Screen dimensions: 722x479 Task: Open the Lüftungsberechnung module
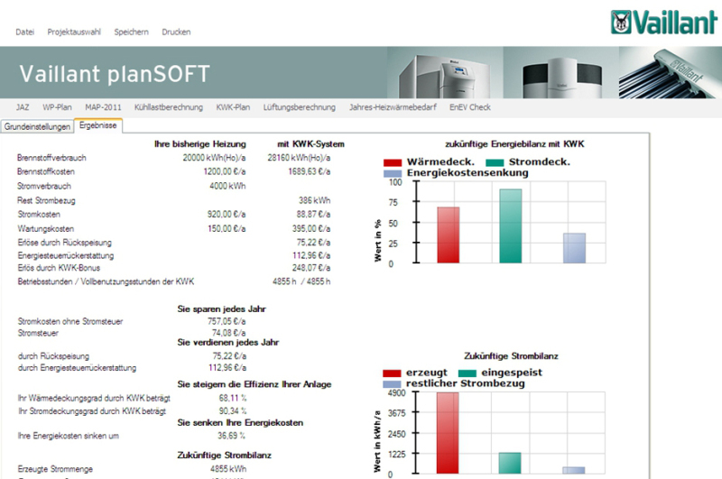click(x=300, y=107)
